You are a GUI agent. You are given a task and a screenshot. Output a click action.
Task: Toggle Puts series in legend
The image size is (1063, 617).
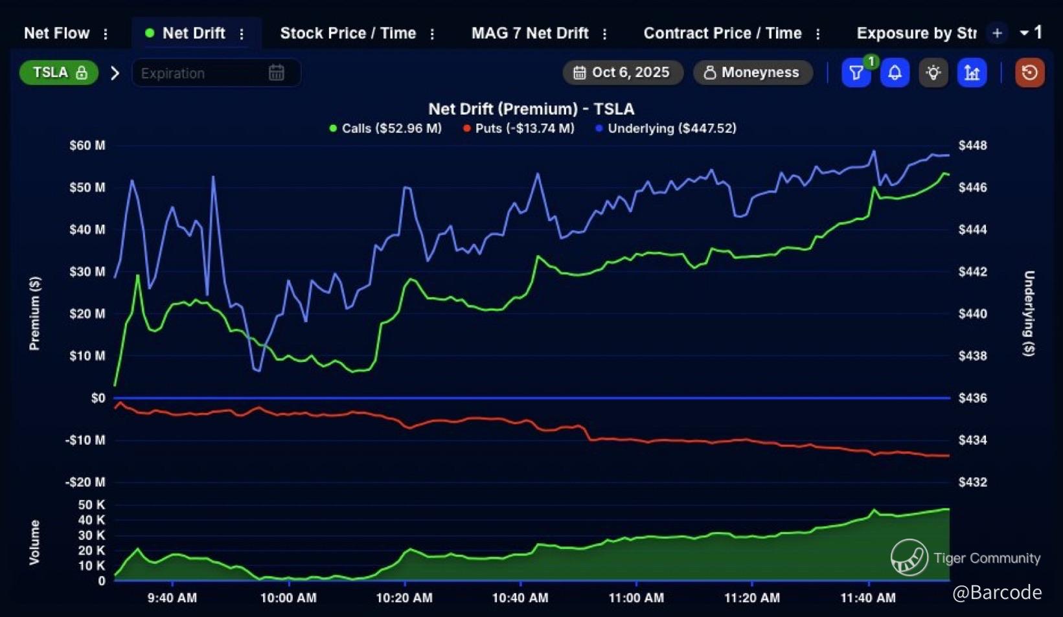point(519,128)
